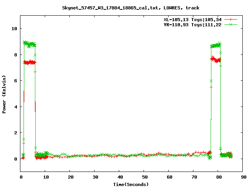
Task: Click the Power (Kelvin) y-axis label
Action: tap(4, 94)
